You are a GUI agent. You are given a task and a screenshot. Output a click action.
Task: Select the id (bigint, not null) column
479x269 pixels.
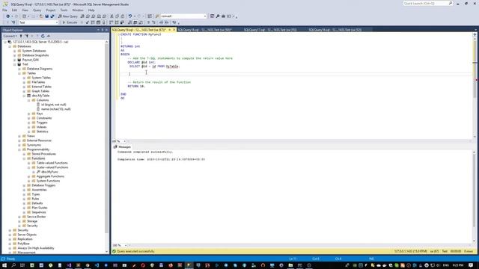(x=53, y=105)
